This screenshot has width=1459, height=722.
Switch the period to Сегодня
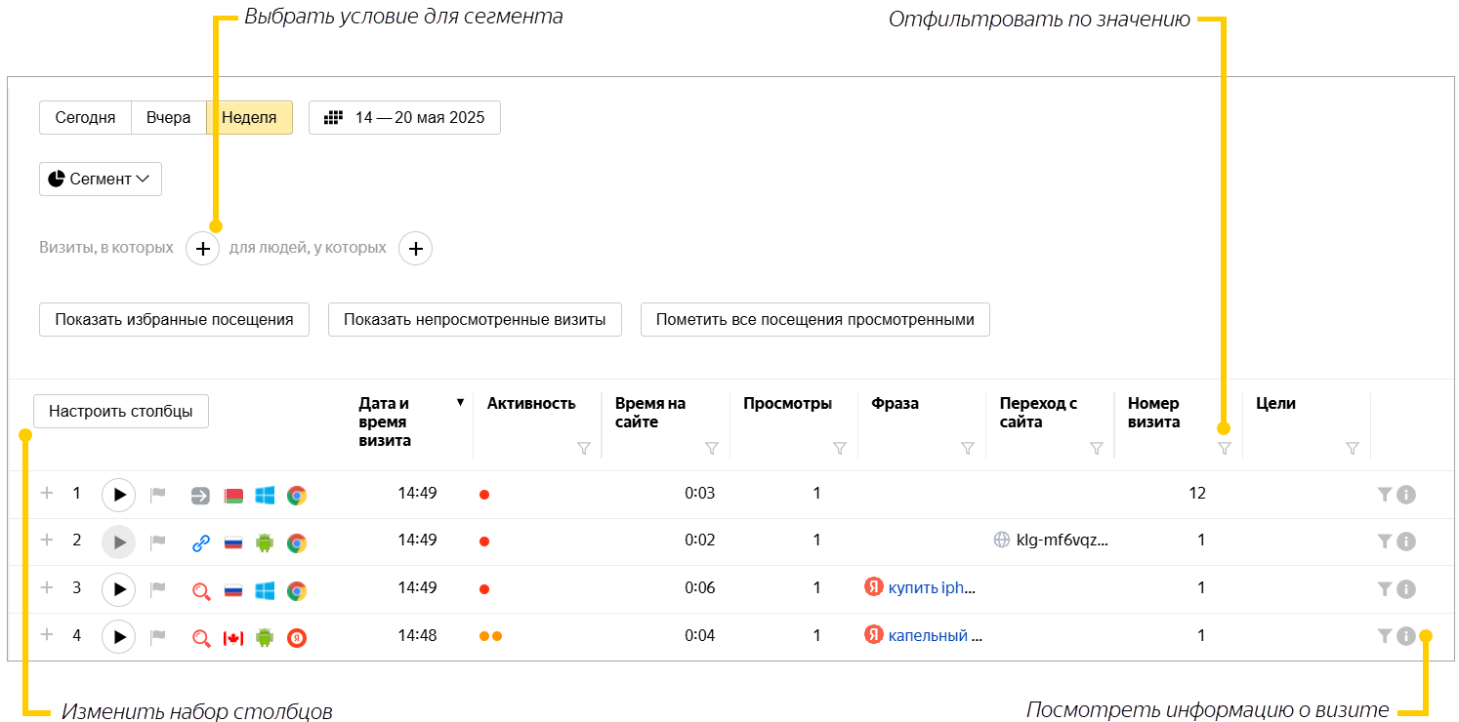pyautogui.click(x=85, y=118)
